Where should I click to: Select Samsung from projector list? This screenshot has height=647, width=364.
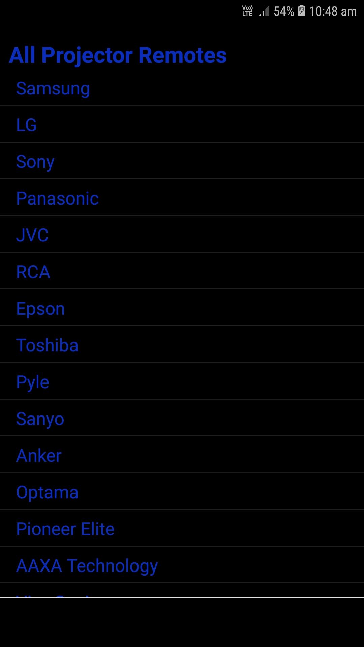[x=182, y=88]
